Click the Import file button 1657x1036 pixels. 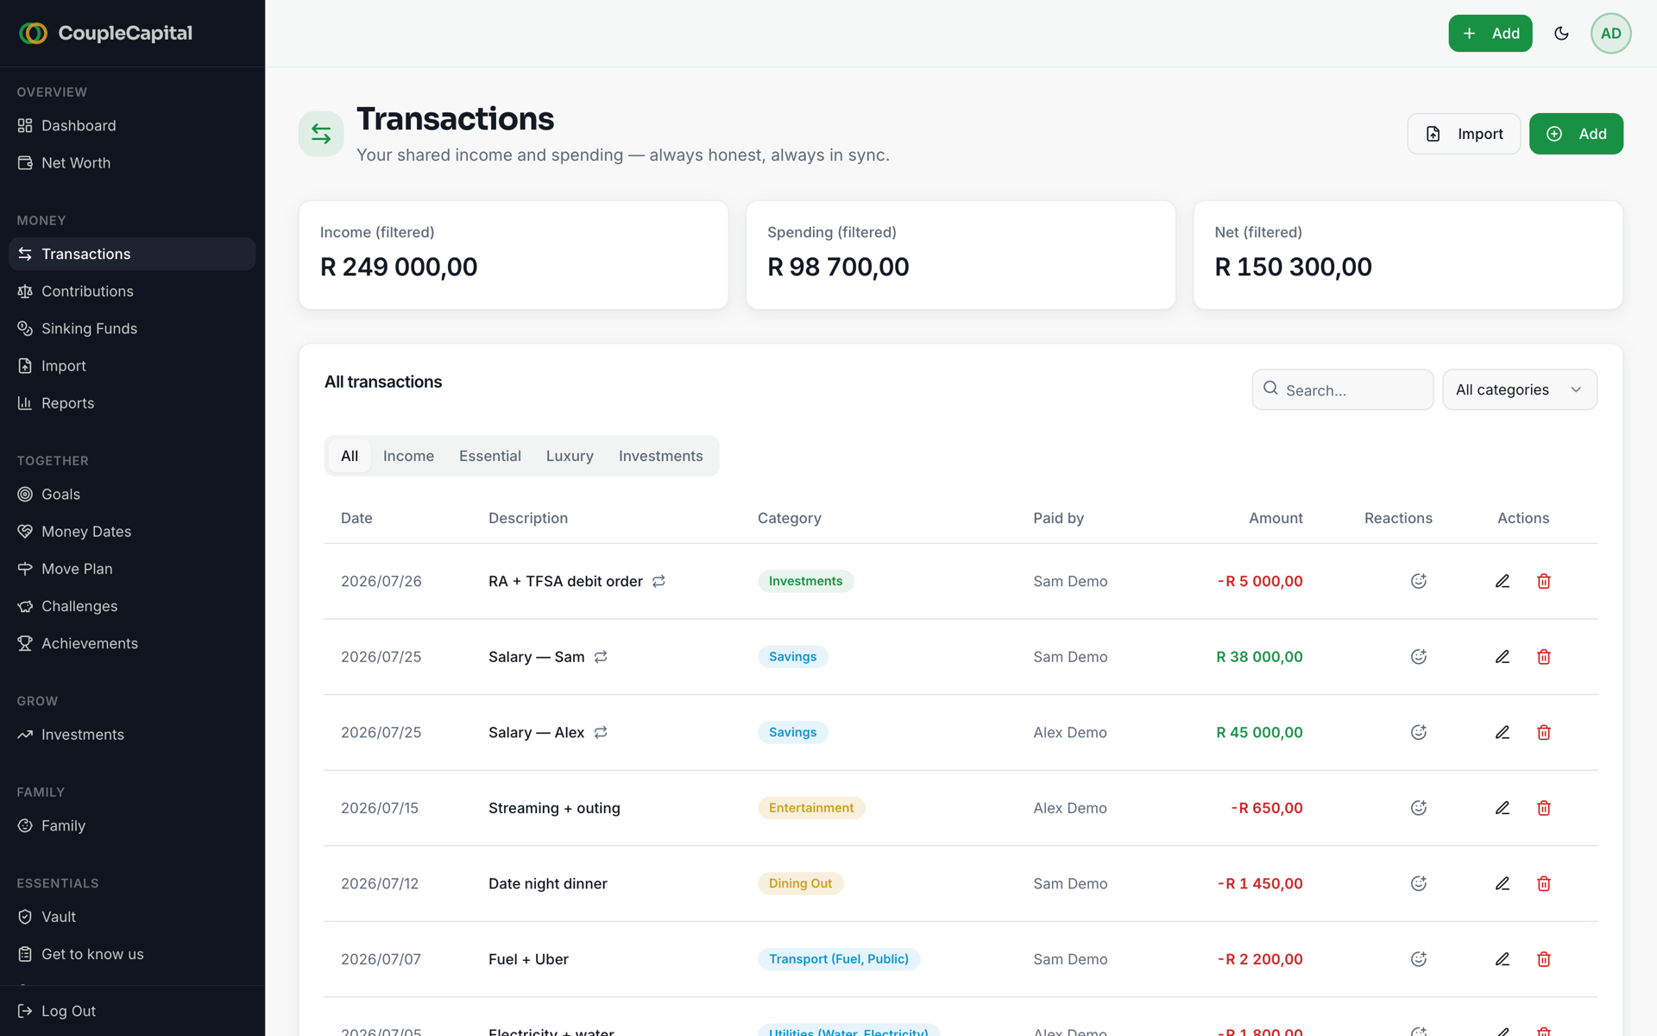(x=1464, y=134)
